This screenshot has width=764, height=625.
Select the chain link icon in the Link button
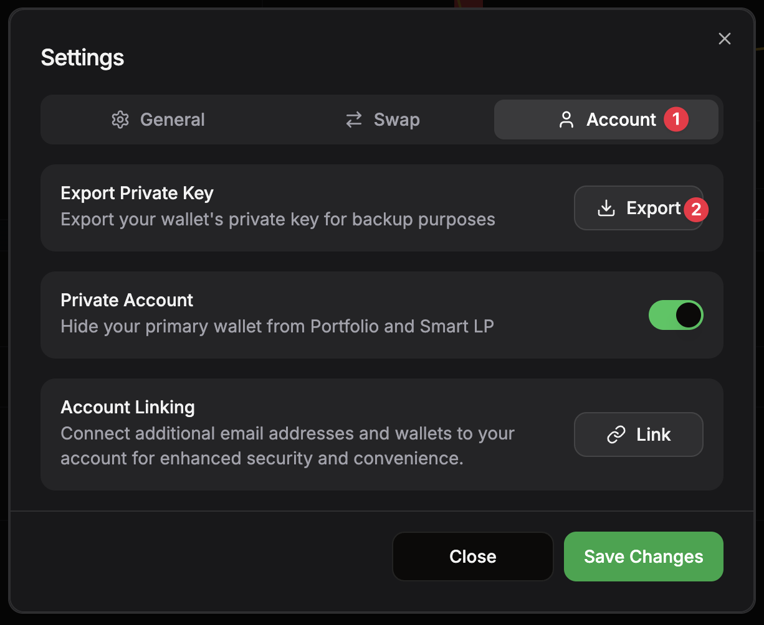click(x=616, y=434)
